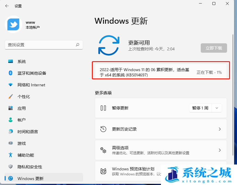This screenshot has height=185, width=237.
Task: Click the history clock icon
Action: tap(103, 129)
